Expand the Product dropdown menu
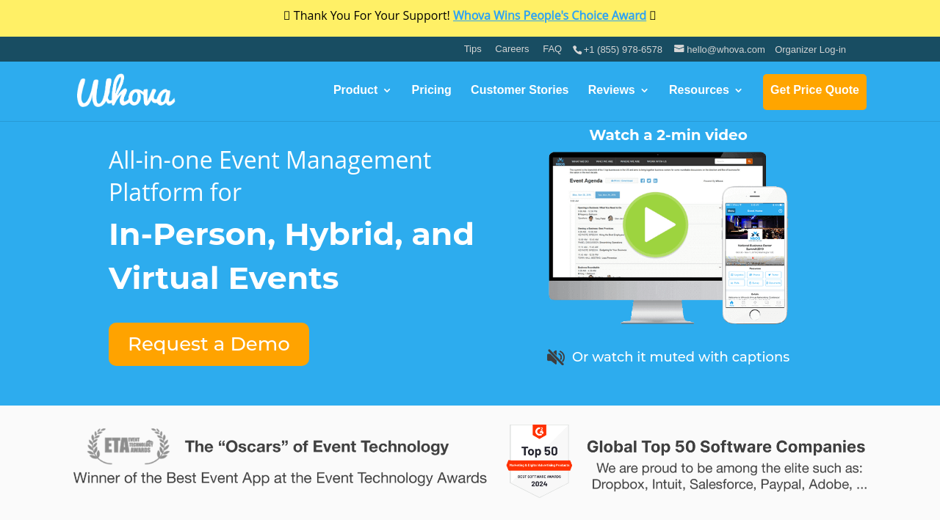This screenshot has height=528, width=940. [x=362, y=90]
